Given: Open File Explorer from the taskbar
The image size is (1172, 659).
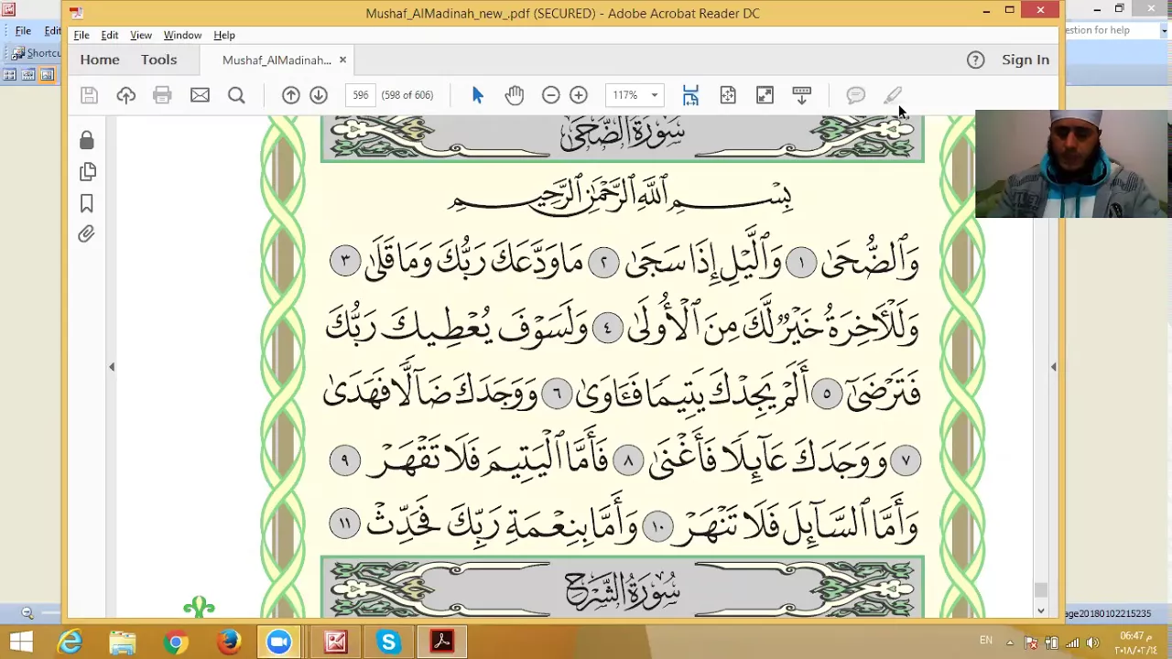Looking at the screenshot, I should pyautogui.click(x=122, y=643).
